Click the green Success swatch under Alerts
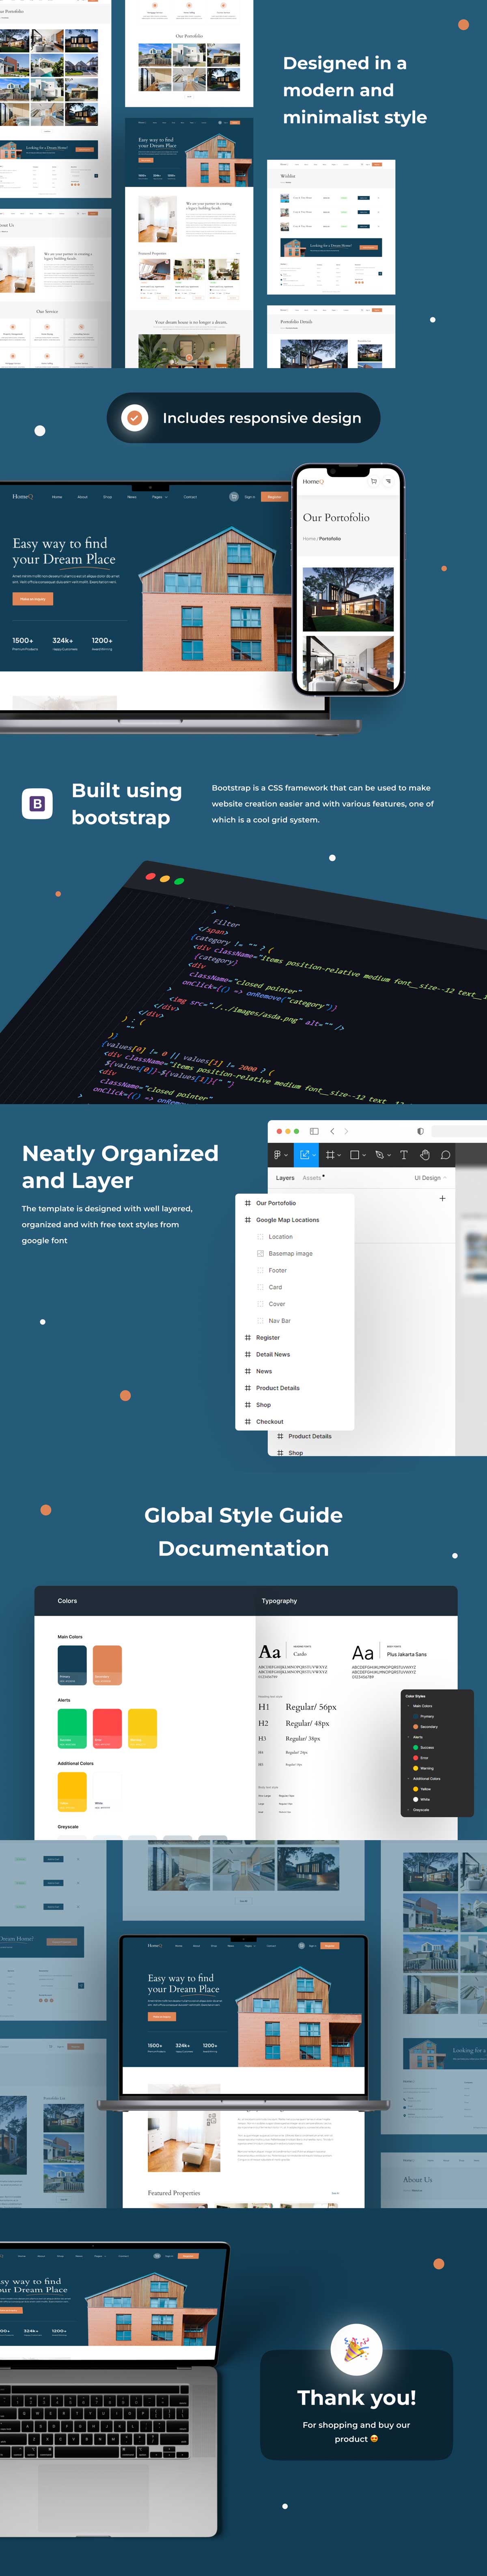The width and height of the screenshot is (487, 2576). click(72, 1729)
